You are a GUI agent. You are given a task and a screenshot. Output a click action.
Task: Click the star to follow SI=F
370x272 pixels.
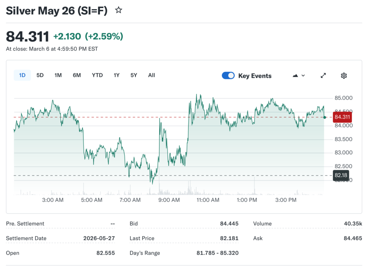119,10
